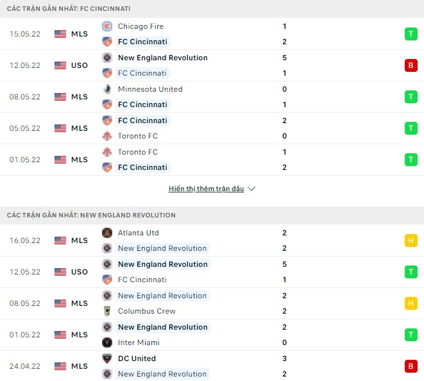Select the New England Revolution recent matches header
Screen dimensions: 424x381
[91, 215]
